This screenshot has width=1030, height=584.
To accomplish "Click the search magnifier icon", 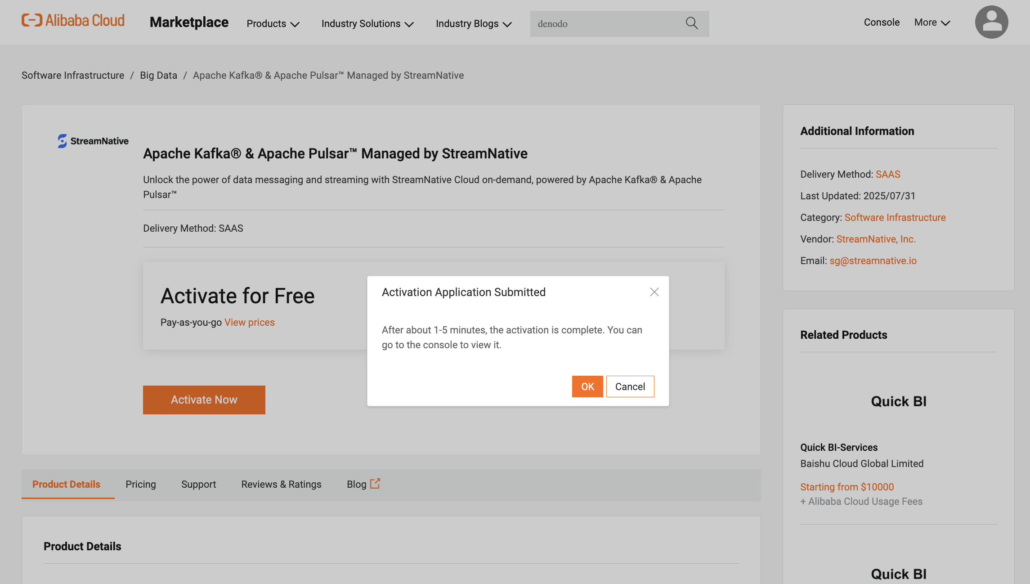I will coord(692,23).
